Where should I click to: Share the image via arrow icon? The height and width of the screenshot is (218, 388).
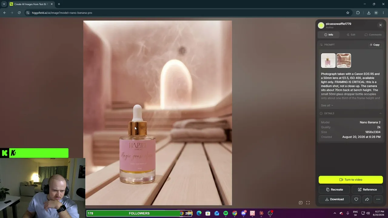[367, 199]
